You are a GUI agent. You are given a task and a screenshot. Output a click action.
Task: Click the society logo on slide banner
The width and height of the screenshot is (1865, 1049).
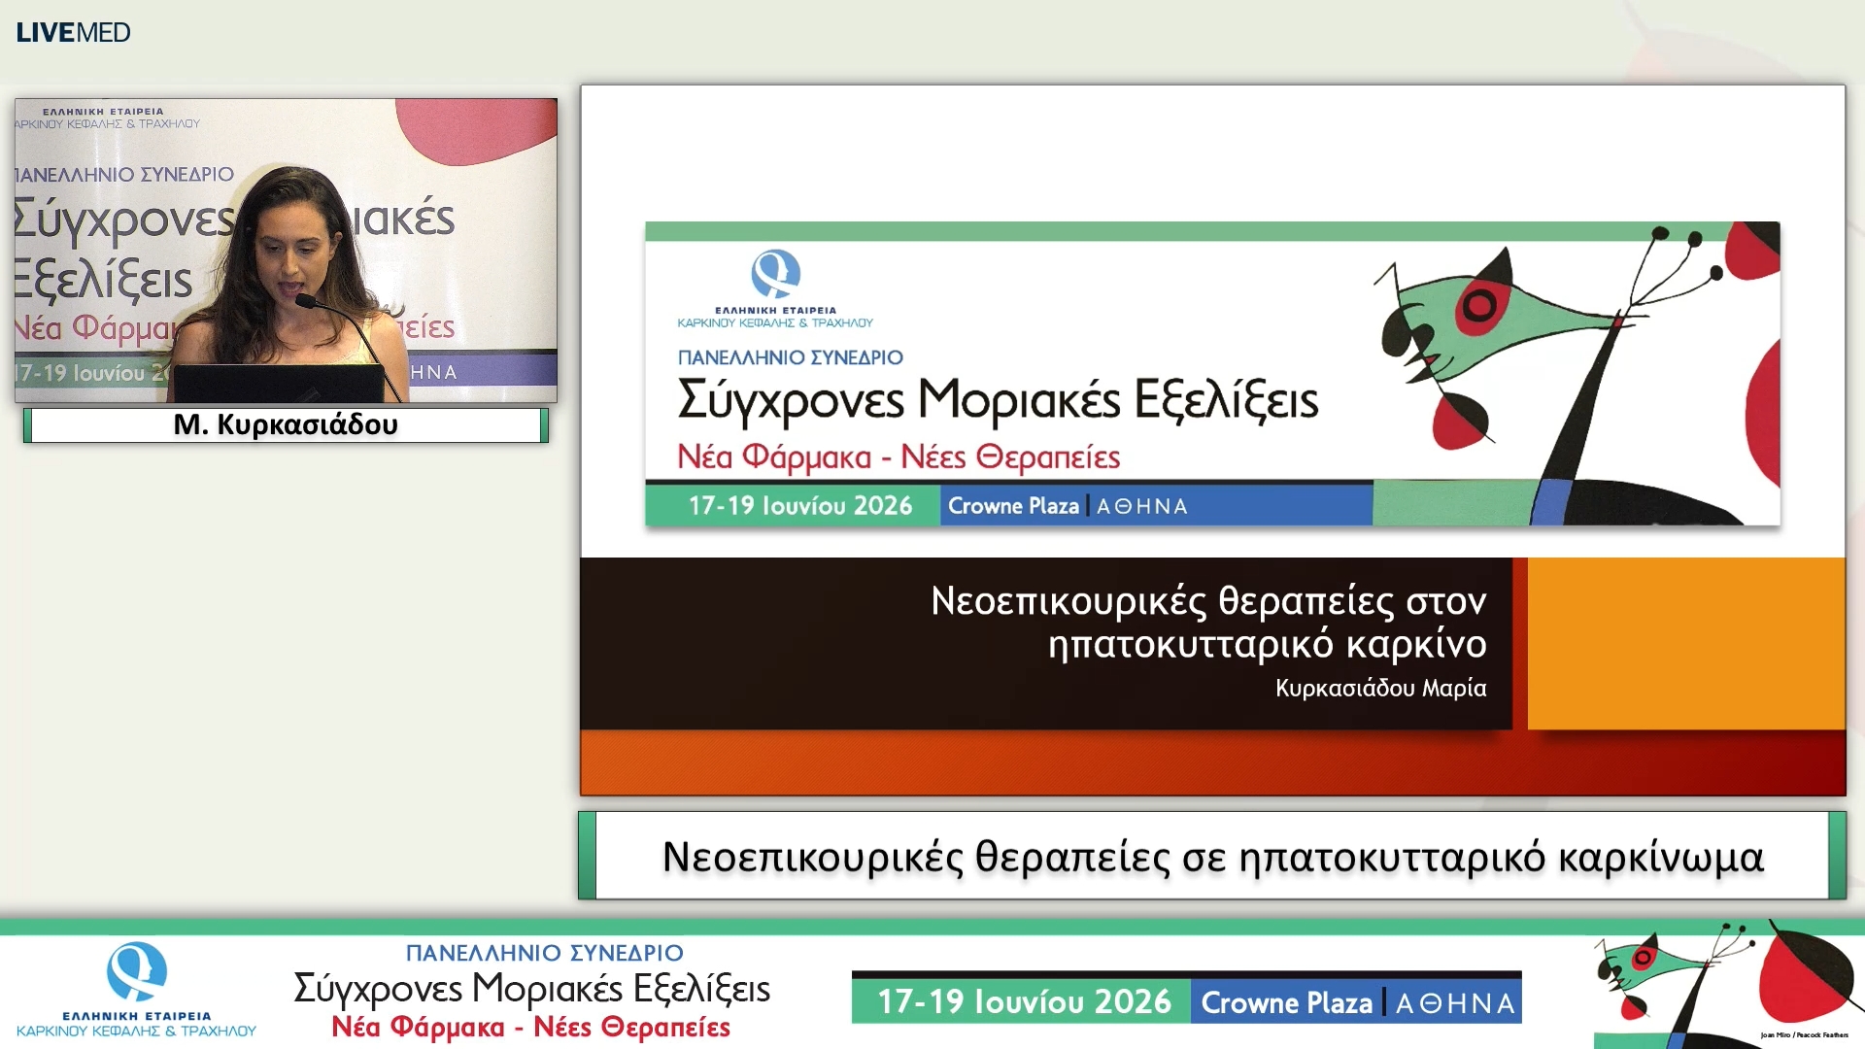click(x=775, y=288)
